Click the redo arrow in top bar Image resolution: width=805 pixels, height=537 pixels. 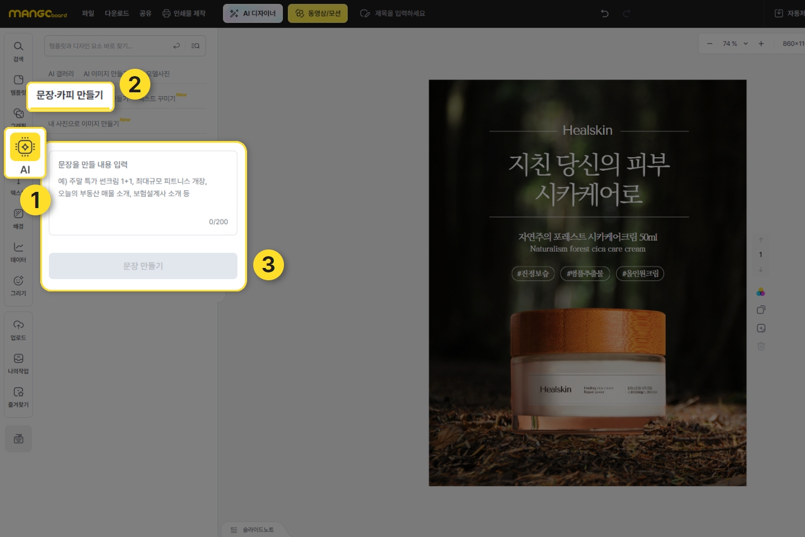pos(626,13)
